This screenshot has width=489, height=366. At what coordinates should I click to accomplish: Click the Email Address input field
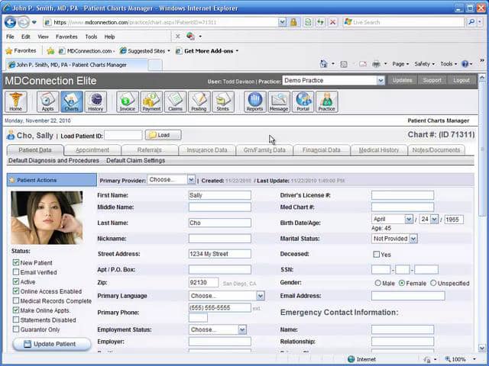tap(408, 296)
